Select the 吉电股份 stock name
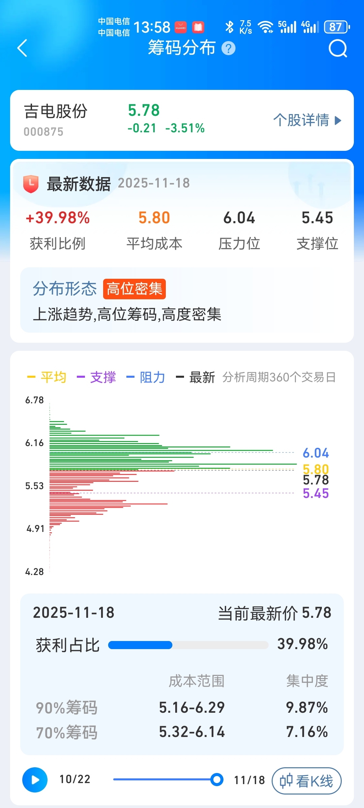This screenshot has height=808, width=364. pos(56,111)
